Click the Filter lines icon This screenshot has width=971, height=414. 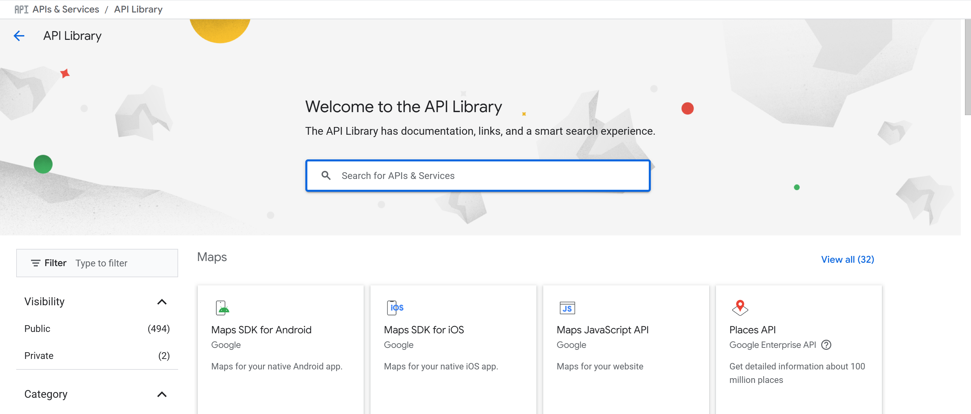click(35, 263)
